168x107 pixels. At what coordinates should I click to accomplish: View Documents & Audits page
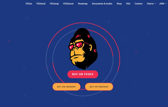102,4
